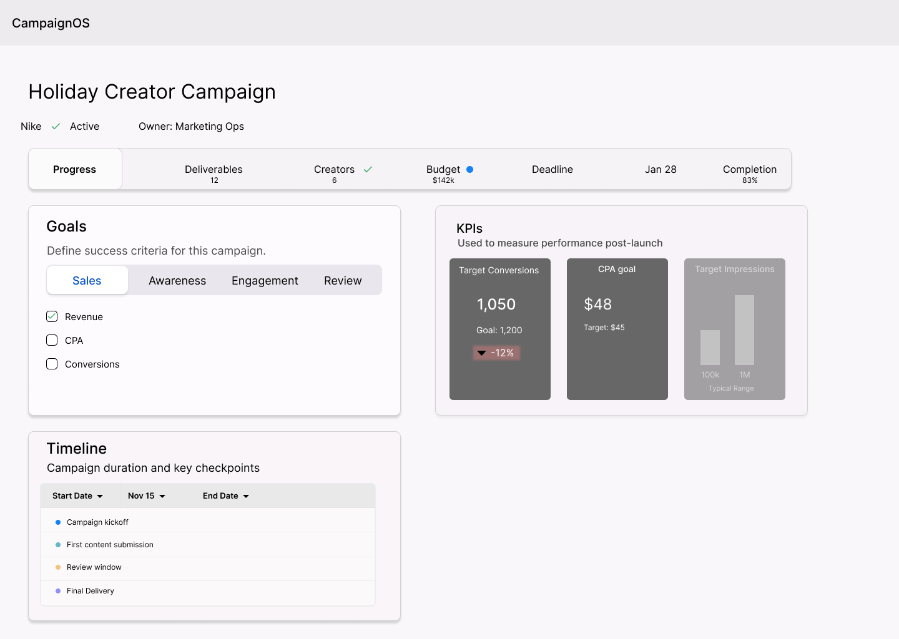This screenshot has width=899, height=639.
Task: Uncheck the Revenue checkbox
Action: pos(52,316)
